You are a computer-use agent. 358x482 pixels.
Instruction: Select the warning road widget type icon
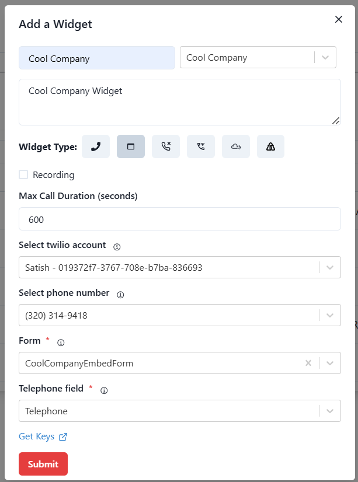pyautogui.click(x=270, y=146)
